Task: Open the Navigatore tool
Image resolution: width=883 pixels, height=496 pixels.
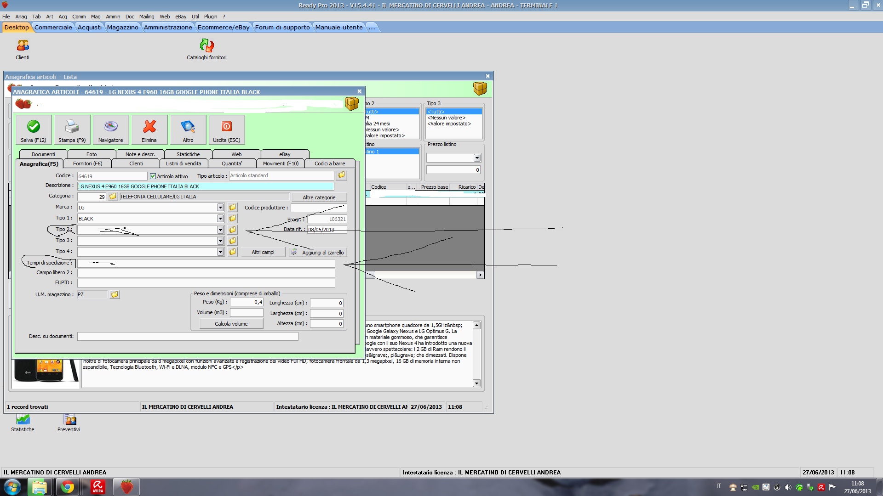Action: pos(110,130)
